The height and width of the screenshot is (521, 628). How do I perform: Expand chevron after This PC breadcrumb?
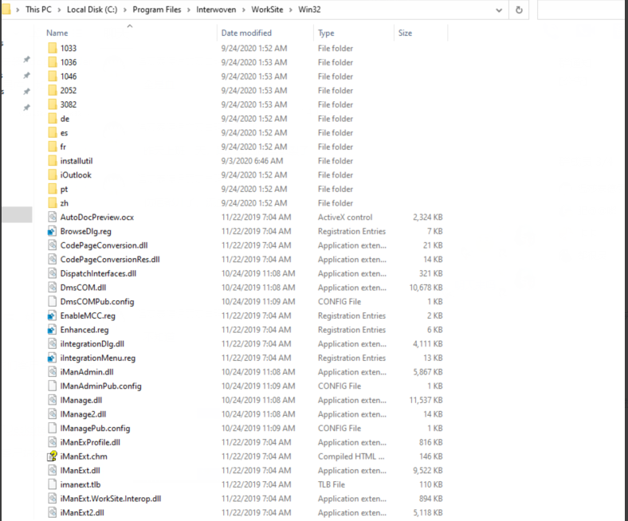coord(59,10)
